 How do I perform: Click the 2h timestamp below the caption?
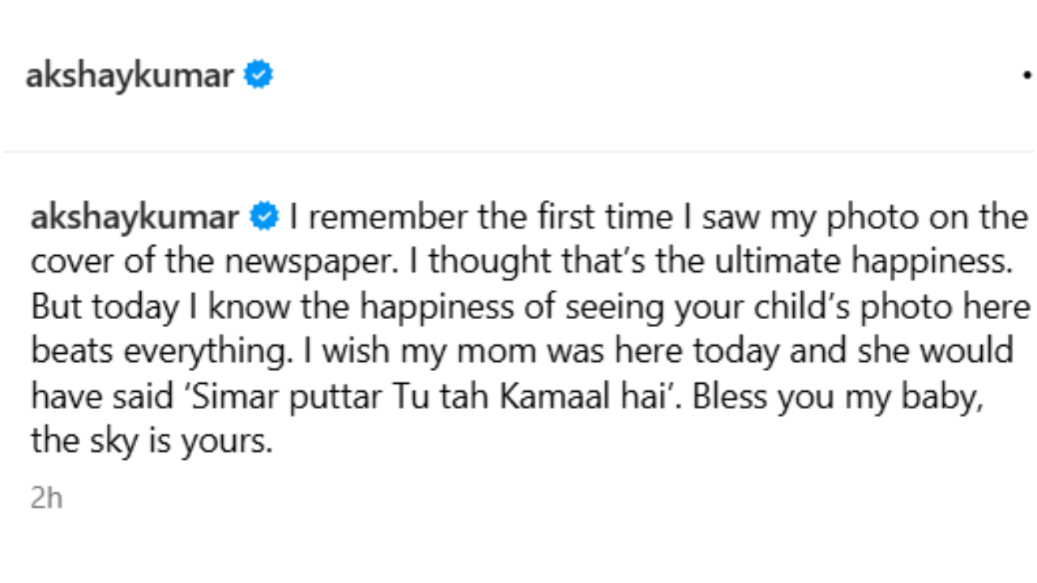46,498
